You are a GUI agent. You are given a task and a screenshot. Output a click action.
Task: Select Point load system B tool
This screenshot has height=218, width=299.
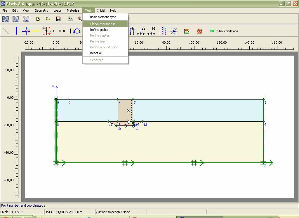tap(151, 31)
